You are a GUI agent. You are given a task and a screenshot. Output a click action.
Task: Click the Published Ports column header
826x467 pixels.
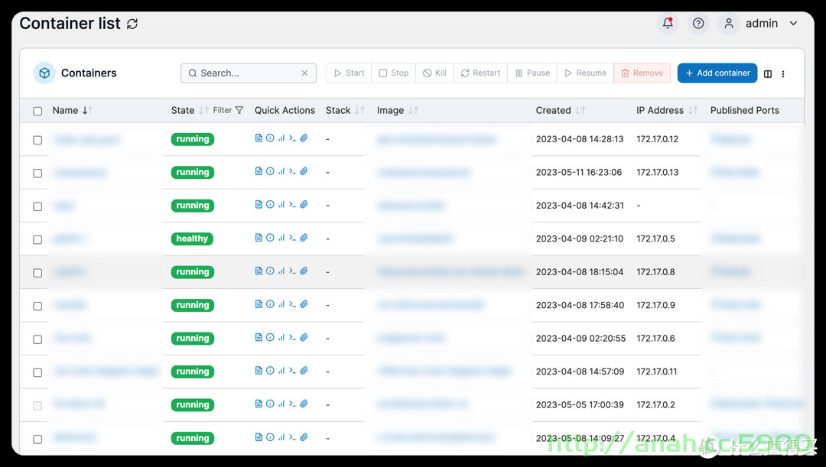[744, 111]
